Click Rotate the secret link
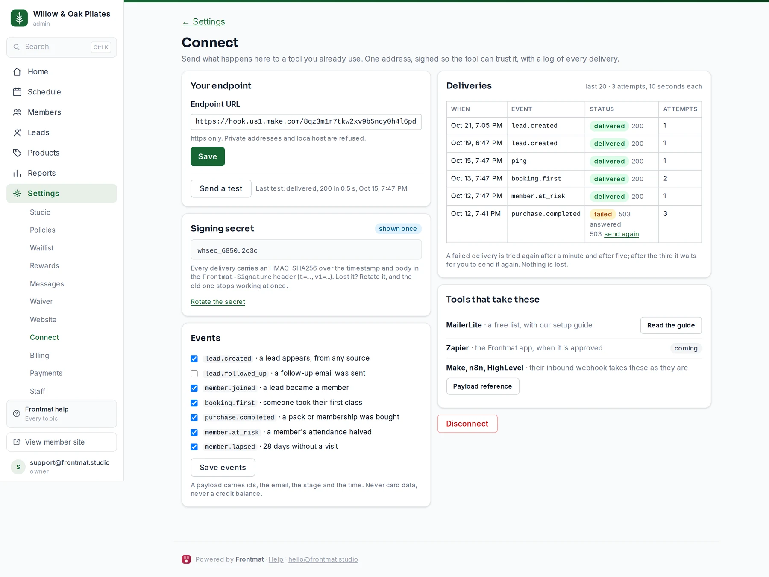The image size is (769, 577). coord(218,302)
